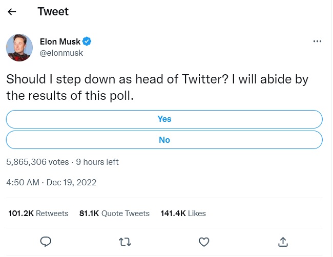Click the 5,865,306 votes count
Screen dimensions: 333x257
coord(37,162)
